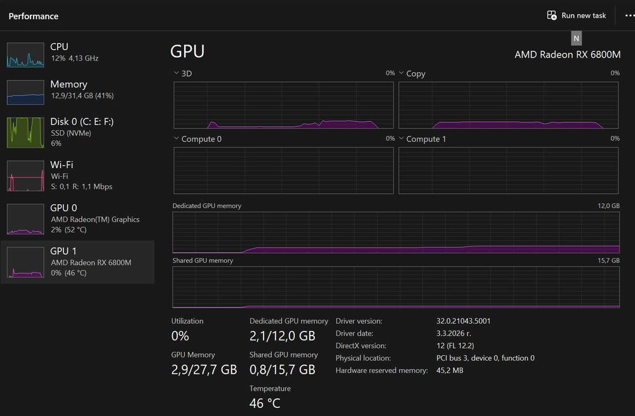Viewport: 635px width, 416px height.
Task: Click the 3D engine usage graph
Action: [283, 105]
